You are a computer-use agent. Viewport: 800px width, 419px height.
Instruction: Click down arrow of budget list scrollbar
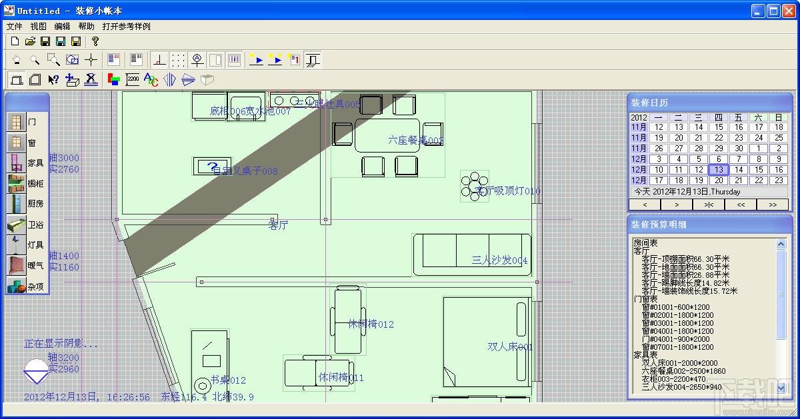(x=782, y=388)
